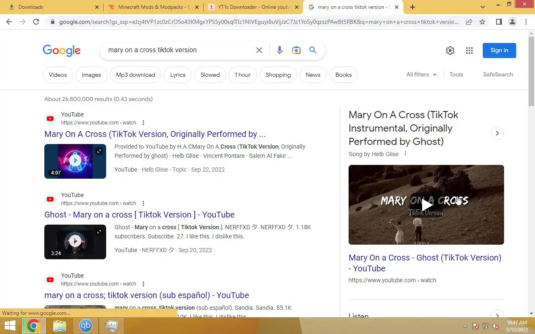535x334 pixels.
Task: Select the Mp3 download filter chip
Action: point(135,75)
